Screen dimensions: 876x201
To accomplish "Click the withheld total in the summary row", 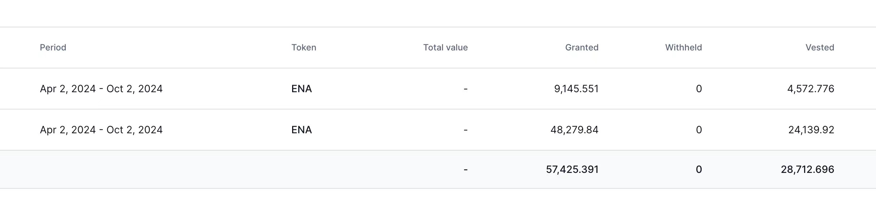I will click(x=699, y=169).
